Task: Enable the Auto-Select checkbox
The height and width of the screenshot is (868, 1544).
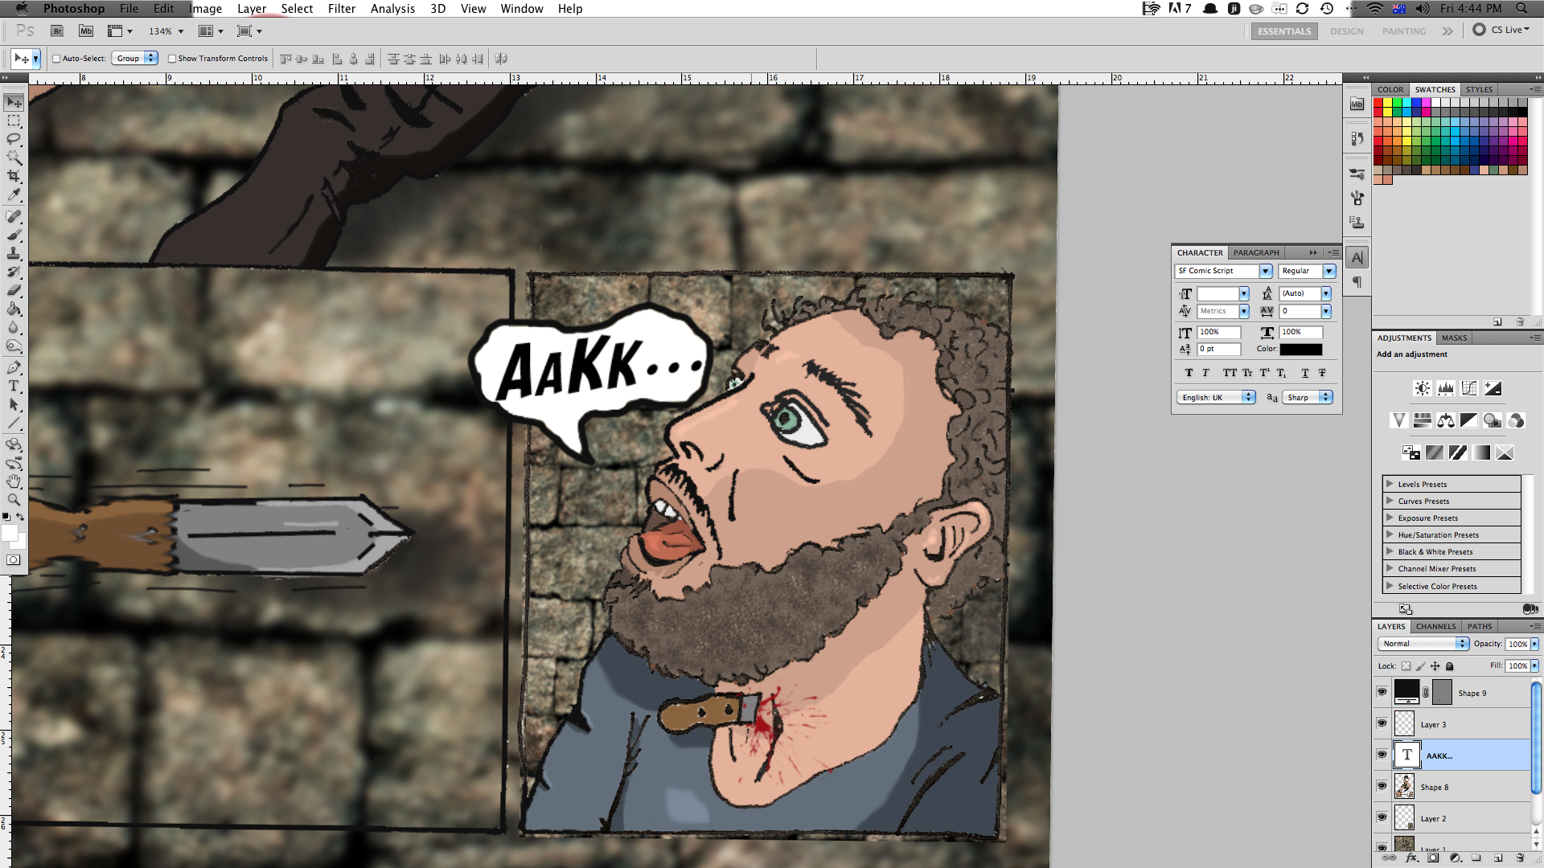Action: [56, 59]
